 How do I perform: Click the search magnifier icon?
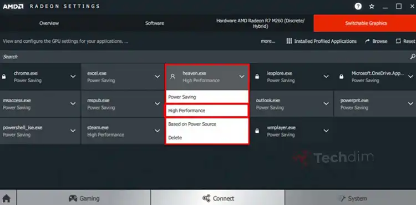click(413, 56)
